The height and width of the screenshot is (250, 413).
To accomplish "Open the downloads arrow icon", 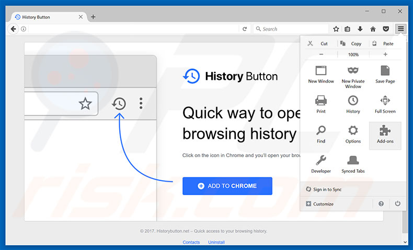I will (x=360, y=29).
